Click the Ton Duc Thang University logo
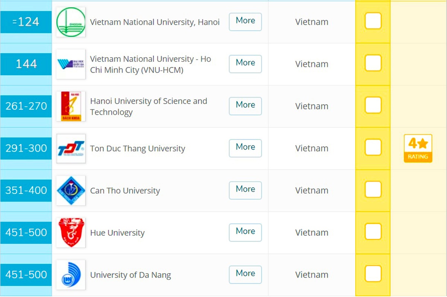 [71, 148]
